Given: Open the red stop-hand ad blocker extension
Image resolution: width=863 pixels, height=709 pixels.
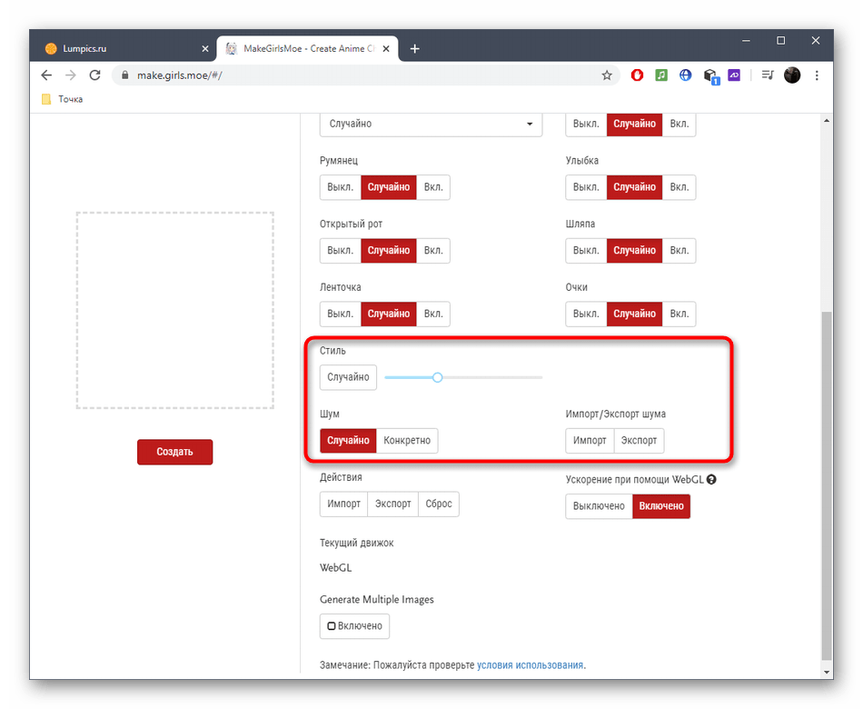Looking at the screenshot, I should click(637, 75).
